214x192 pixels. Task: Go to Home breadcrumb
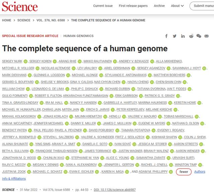[7, 20]
